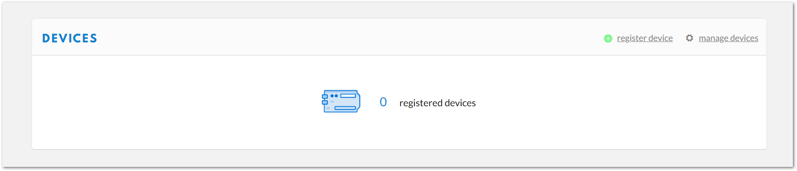Click the zero next to registered devices
Viewport: 797px width, 171px height.
click(383, 102)
